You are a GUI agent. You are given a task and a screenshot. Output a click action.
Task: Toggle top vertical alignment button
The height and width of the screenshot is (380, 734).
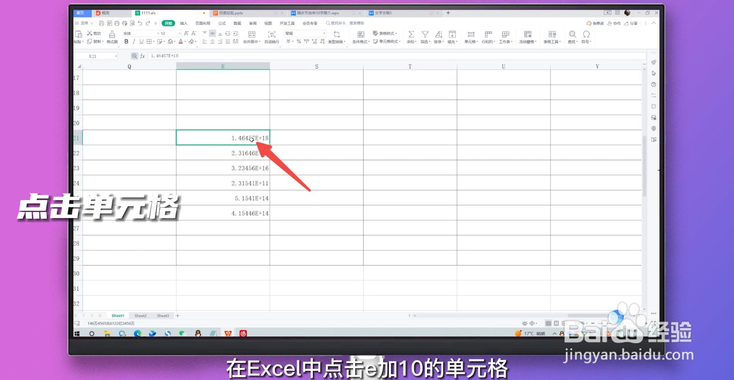pyautogui.click(x=205, y=33)
